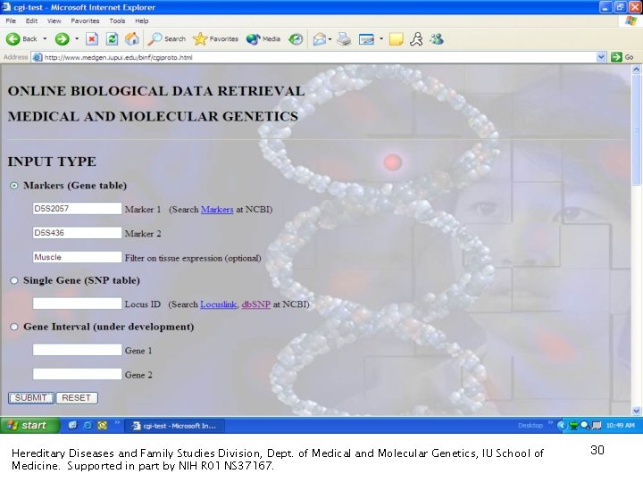This screenshot has width=643, height=482.
Task: Open the Edit menu
Action: click(x=31, y=21)
